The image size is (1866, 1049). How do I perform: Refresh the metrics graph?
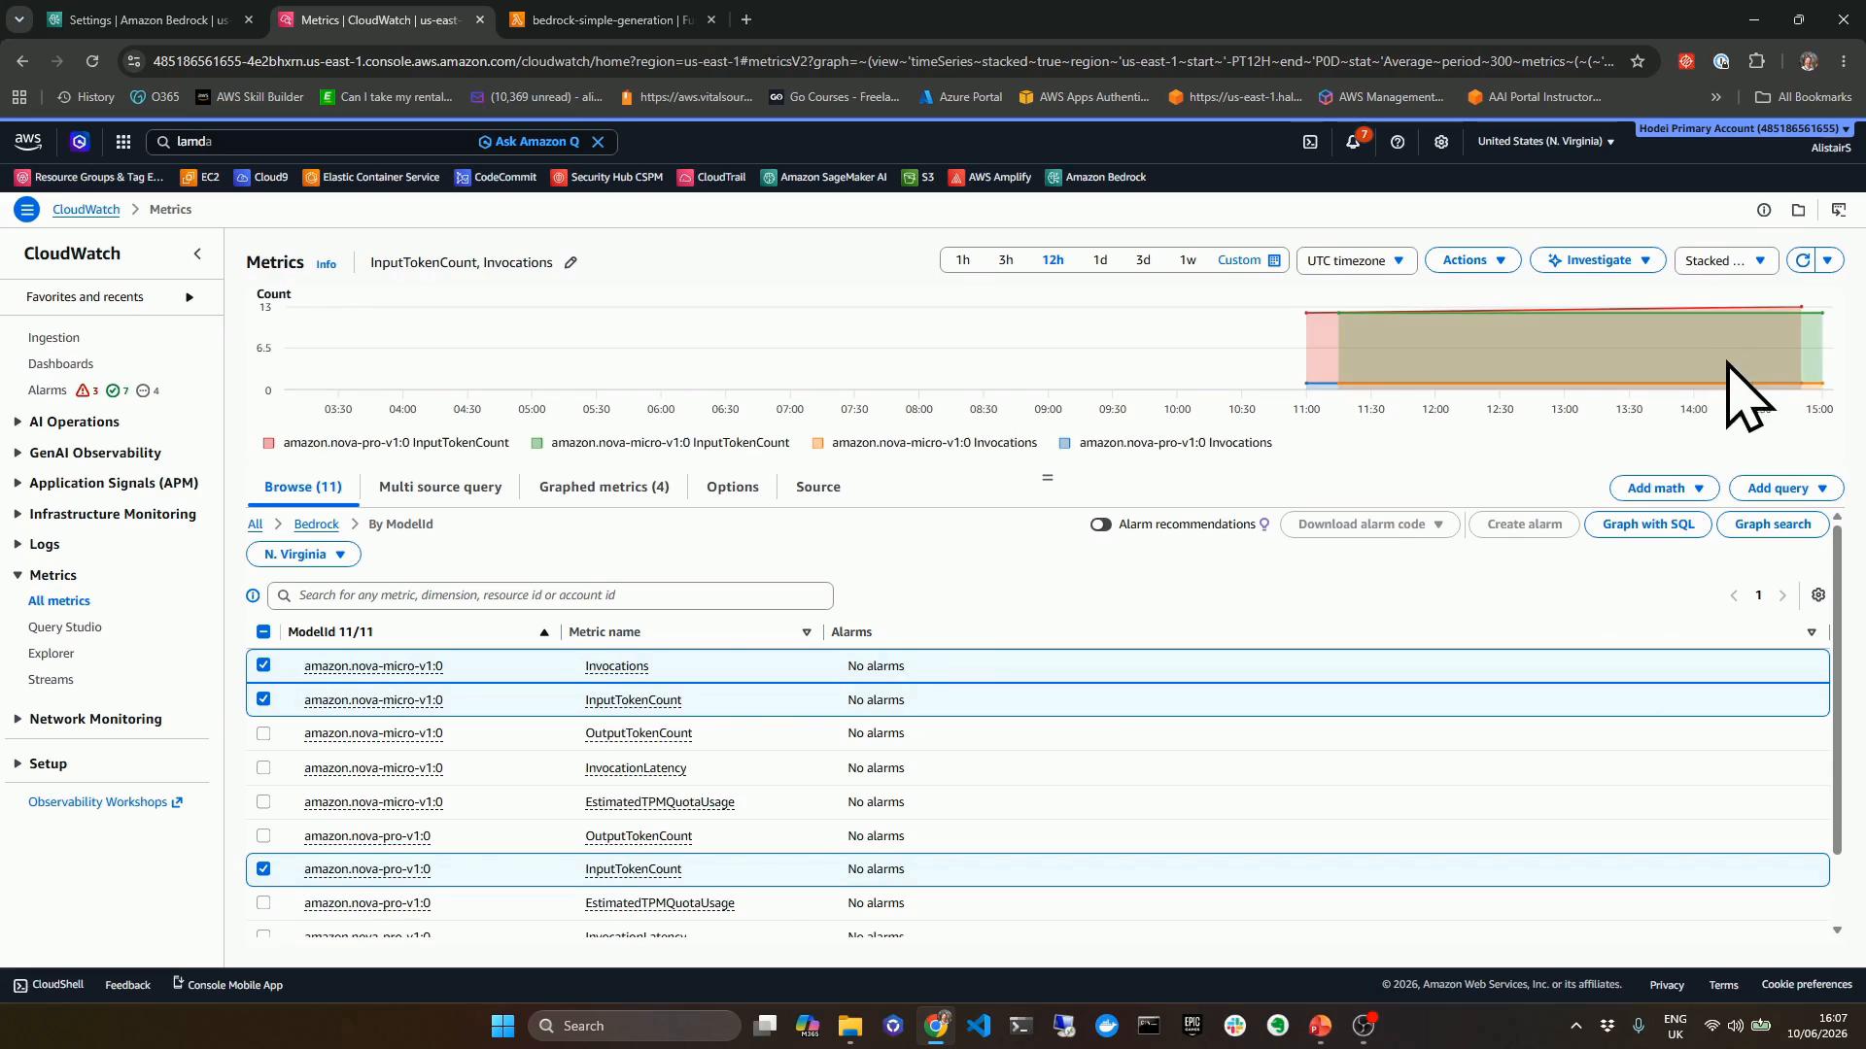click(x=1803, y=260)
